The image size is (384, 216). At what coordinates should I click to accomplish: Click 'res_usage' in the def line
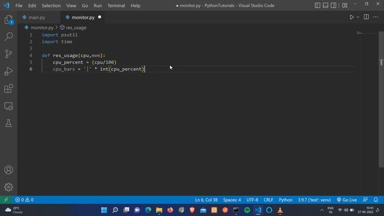(x=65, y=55)
